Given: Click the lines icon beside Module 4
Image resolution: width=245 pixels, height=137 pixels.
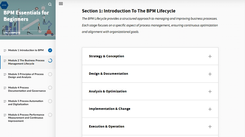Looking at the screenshot, I should point(5,88).
